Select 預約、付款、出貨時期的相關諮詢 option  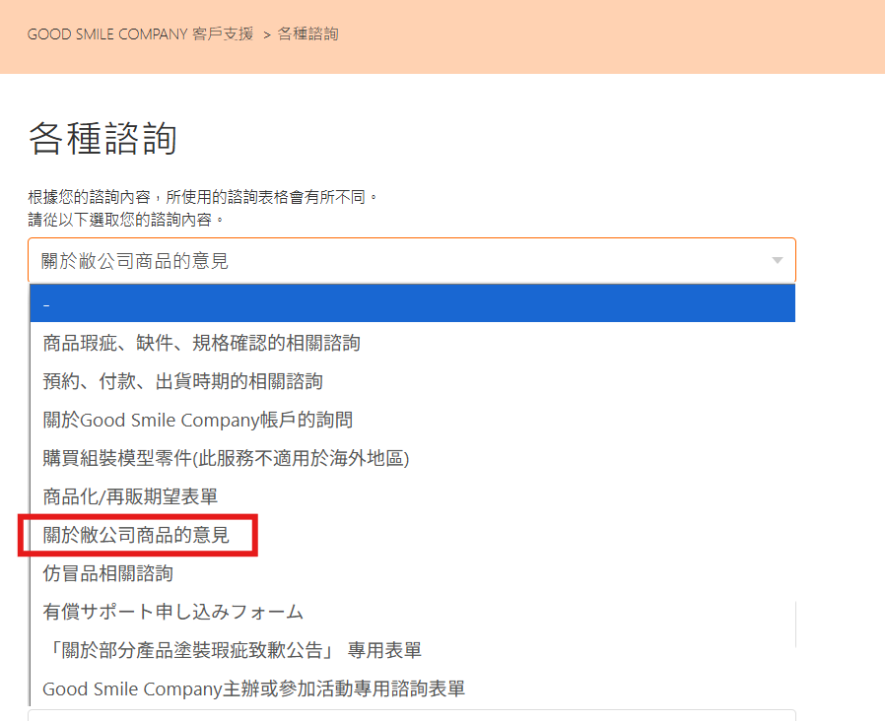pyautogui.click(x=182, y=381)
